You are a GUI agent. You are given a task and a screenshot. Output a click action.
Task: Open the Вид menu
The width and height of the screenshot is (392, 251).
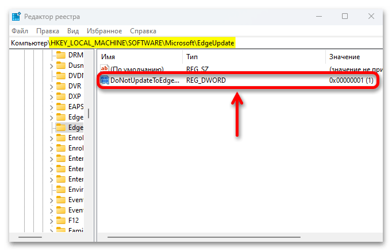(73, 31)
